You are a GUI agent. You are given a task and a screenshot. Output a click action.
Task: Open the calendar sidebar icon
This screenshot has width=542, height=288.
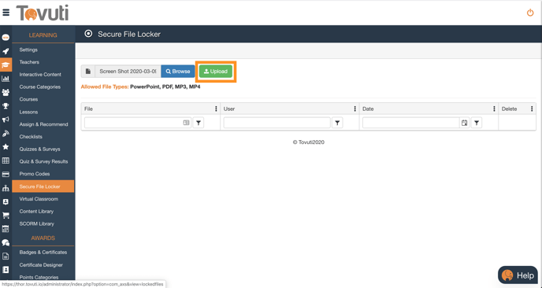tap(6, 229)
